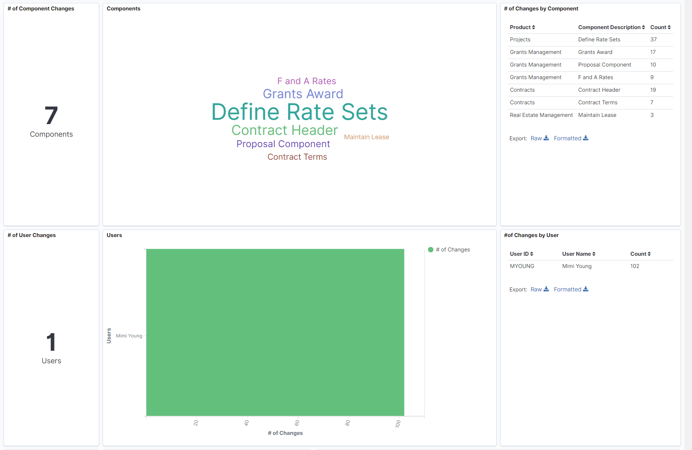
Task: Toggle the # of Changes legend entry
Action: click(449, 249)
